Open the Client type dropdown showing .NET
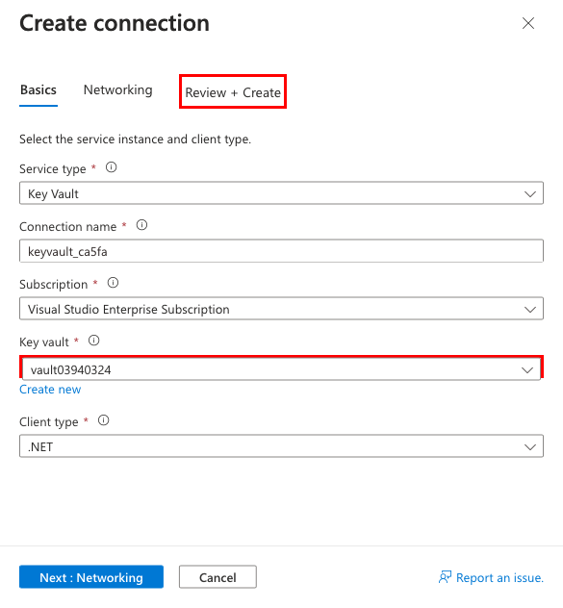Image resolution: width=563 pixels, height=608 pixels. (x=281, y=446)
